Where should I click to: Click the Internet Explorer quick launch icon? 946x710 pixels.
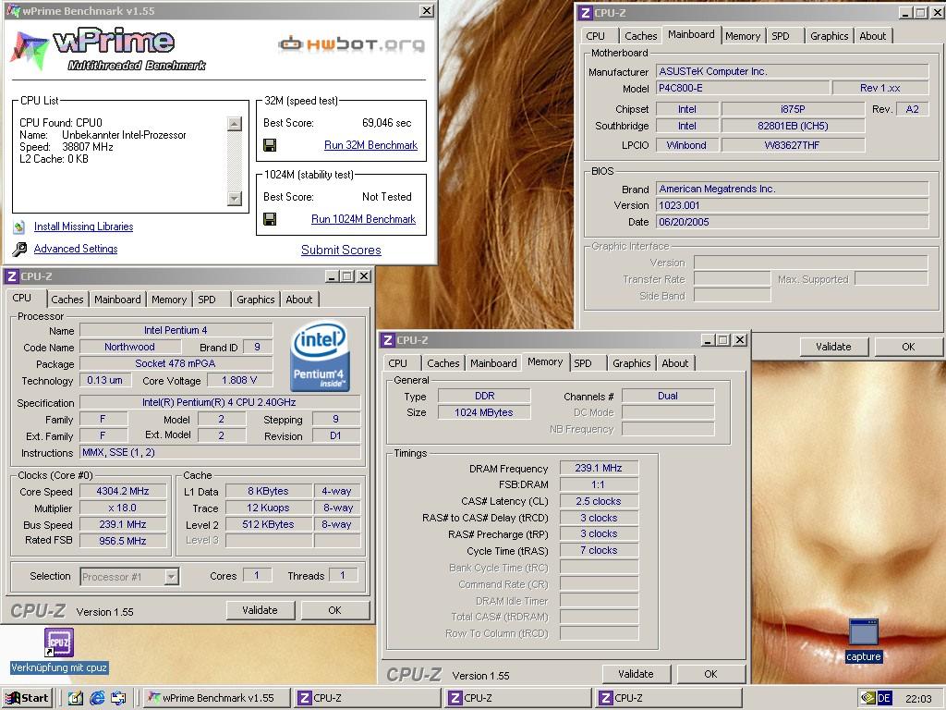(x=96, y=698)
